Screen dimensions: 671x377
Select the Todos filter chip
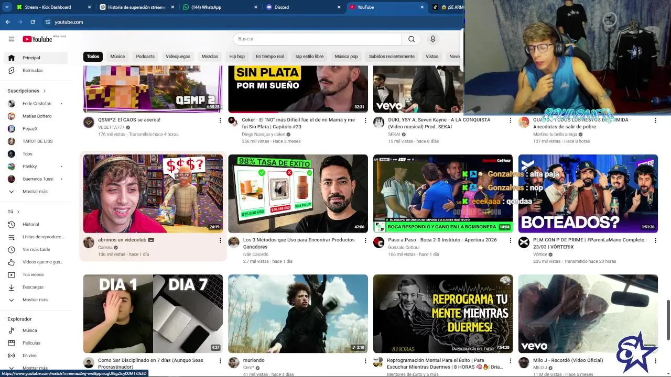[x=93, y=57]
